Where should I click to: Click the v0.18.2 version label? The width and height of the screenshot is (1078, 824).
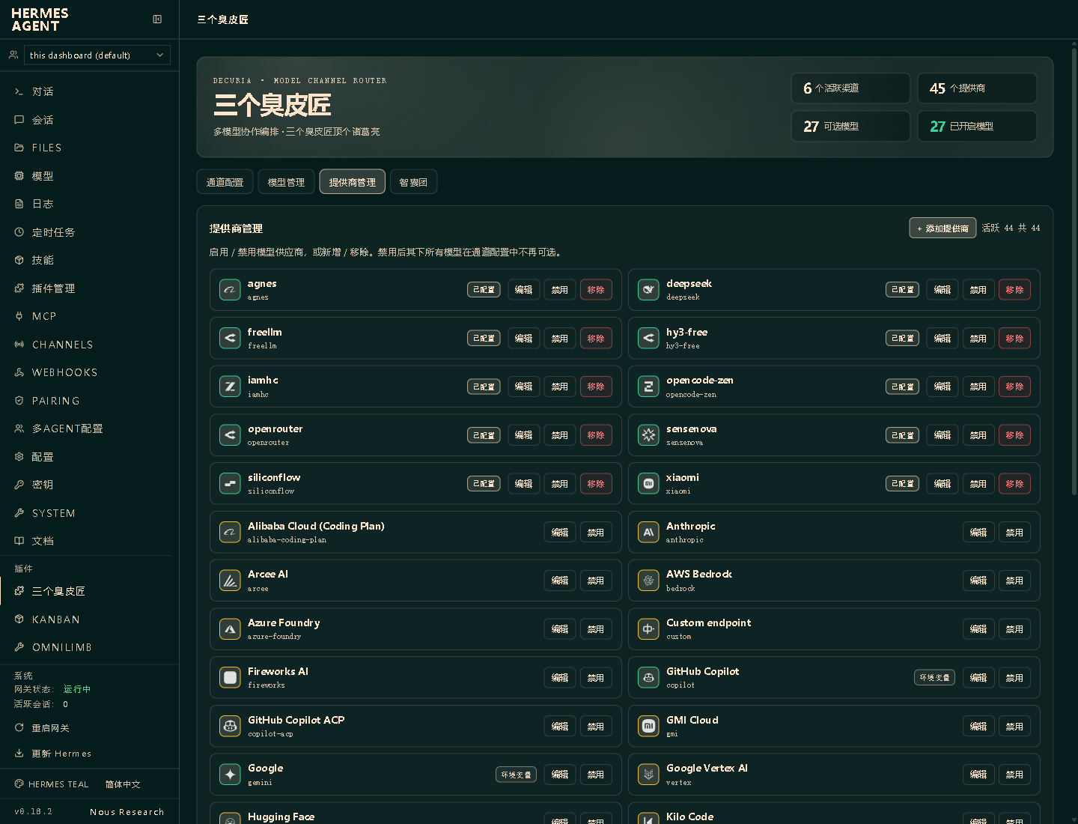pos(34,811)
